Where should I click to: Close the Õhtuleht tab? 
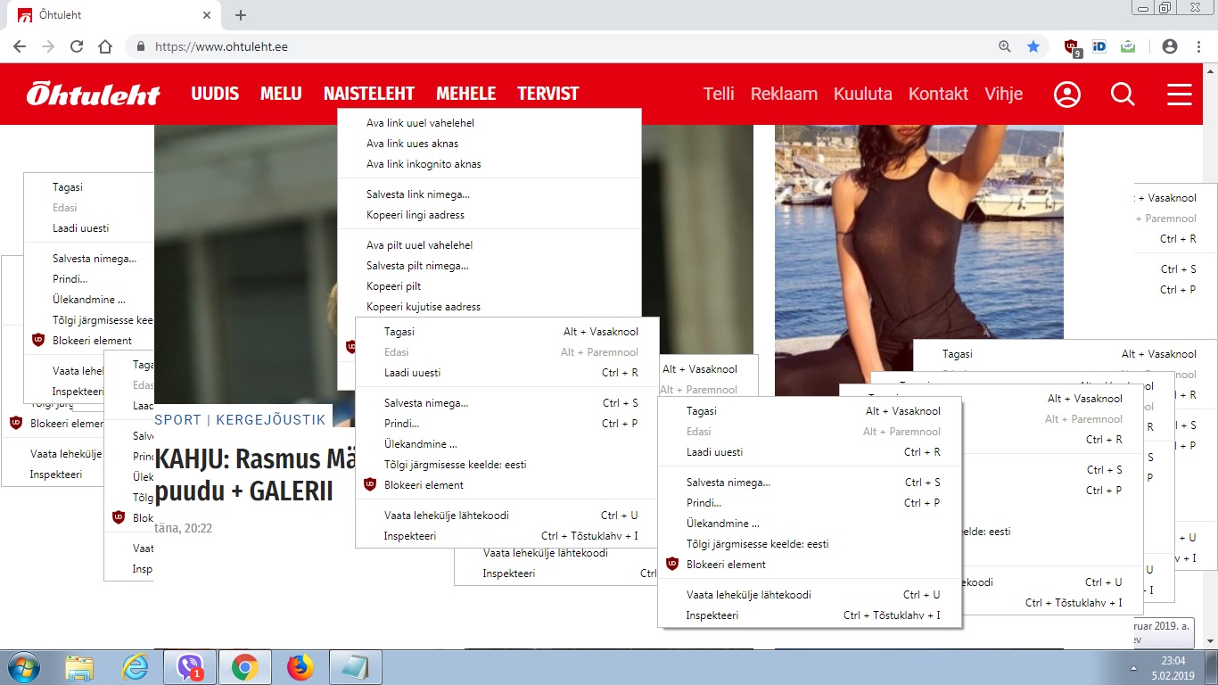tap(206, 15)
